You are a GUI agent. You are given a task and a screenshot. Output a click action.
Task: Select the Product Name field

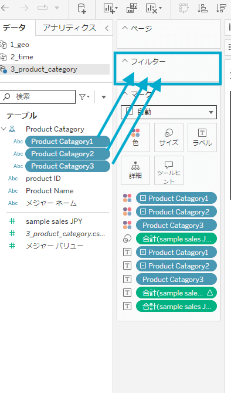click(50, 191)
